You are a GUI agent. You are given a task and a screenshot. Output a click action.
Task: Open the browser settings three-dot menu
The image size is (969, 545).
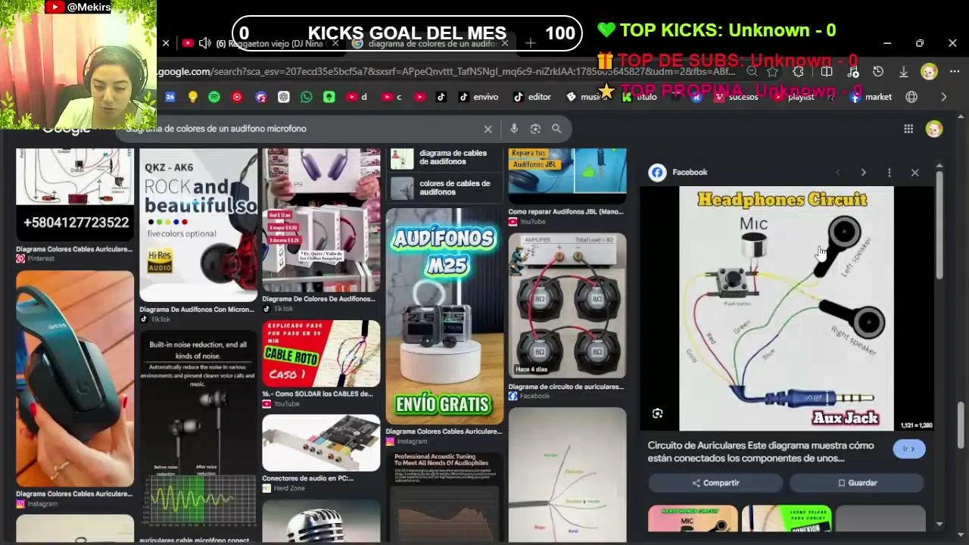[954, 72]
